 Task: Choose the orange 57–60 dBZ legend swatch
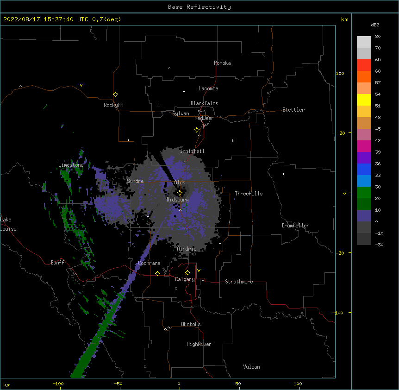pyautogui.click(x=364, y=76)
